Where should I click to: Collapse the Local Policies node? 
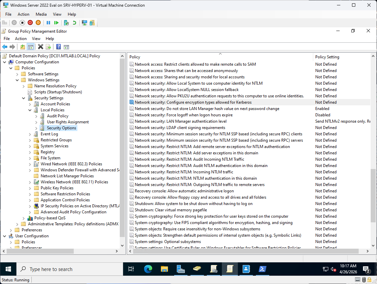(x=30, y=110)
